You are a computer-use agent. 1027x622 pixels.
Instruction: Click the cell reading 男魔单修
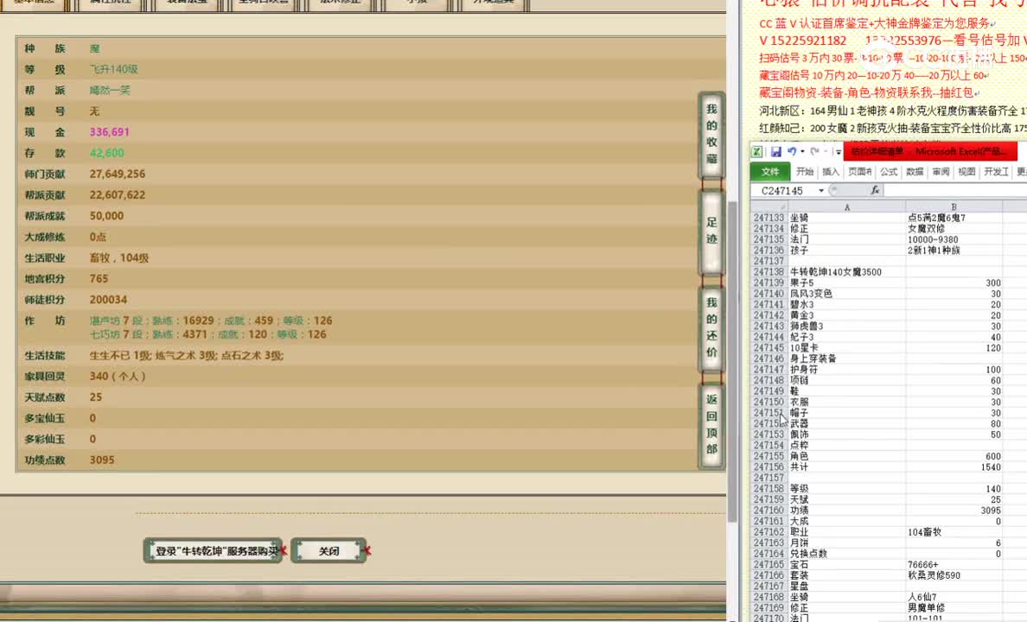(954, 607)
